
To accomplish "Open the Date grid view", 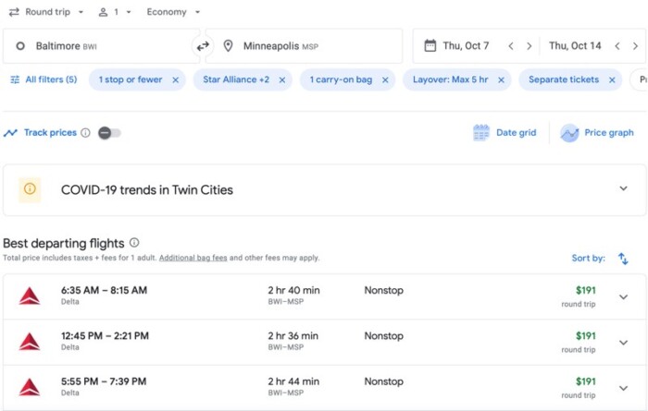I will point(505,133).
